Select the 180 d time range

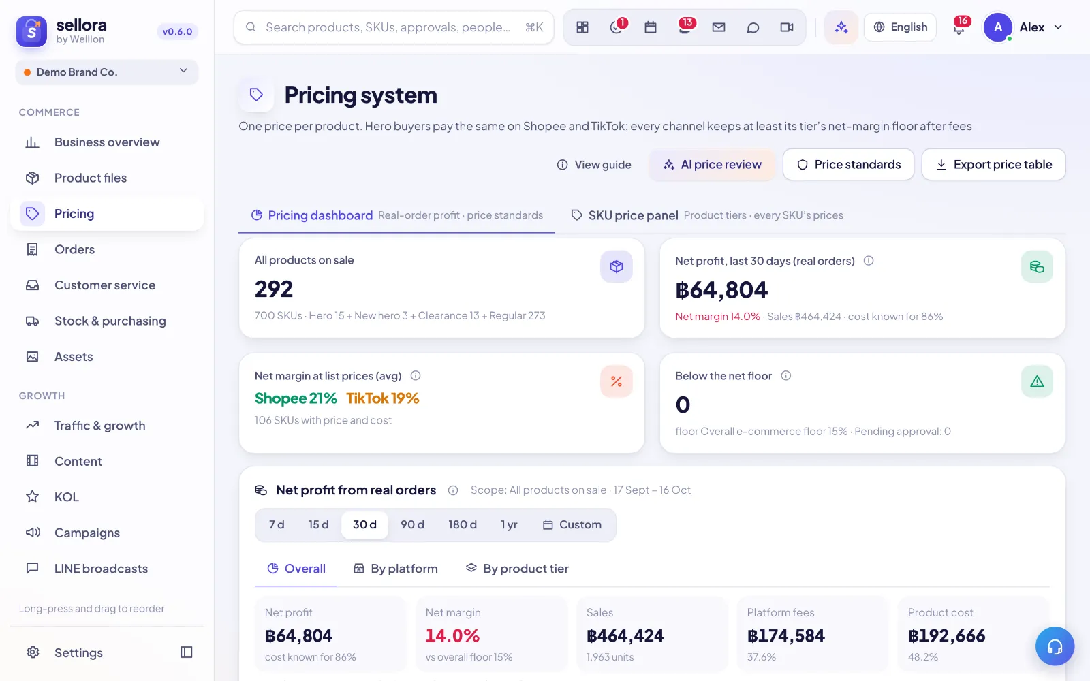pyautogui.click(x=463, y=525)
